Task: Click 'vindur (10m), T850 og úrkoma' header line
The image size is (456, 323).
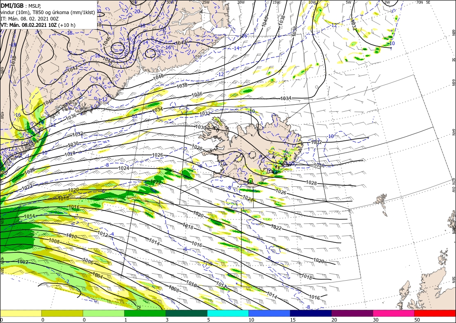Action: [48, 12]
